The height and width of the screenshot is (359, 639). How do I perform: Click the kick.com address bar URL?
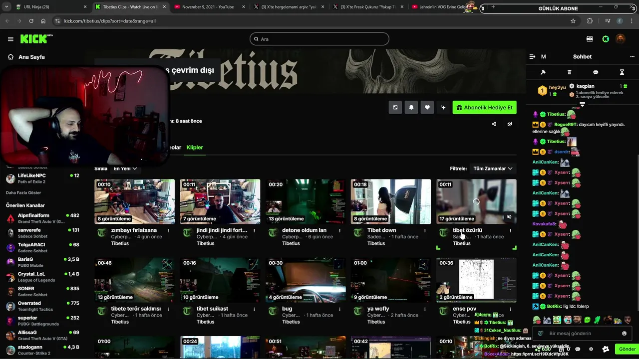pos(110,21)
